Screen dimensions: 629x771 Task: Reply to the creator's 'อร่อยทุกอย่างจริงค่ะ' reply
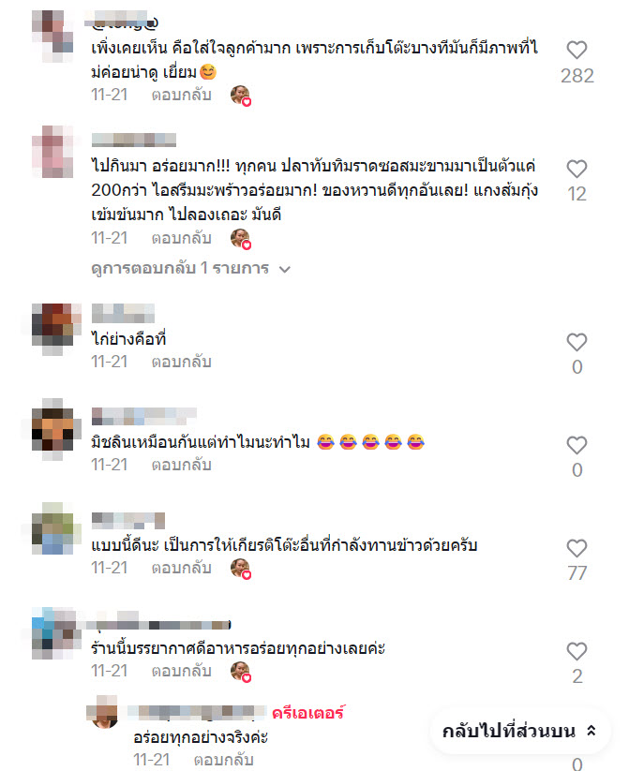[x=223, y=760]
